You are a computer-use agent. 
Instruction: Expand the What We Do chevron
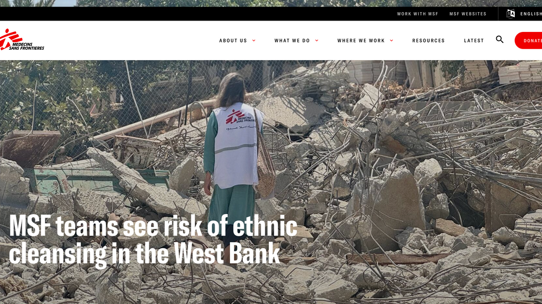pyautogui.click(x=316, y=41)
